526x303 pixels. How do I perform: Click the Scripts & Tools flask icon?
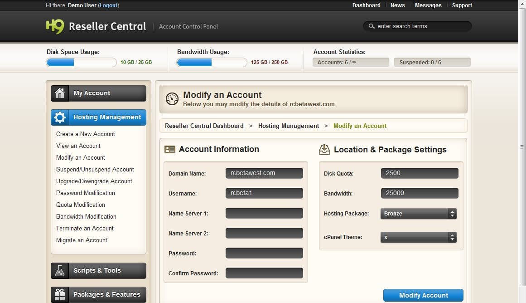click(x=60, y=271)
